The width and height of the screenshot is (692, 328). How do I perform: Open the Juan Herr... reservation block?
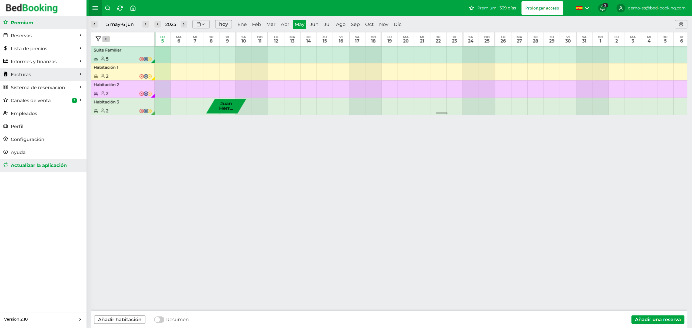point(226,106)
